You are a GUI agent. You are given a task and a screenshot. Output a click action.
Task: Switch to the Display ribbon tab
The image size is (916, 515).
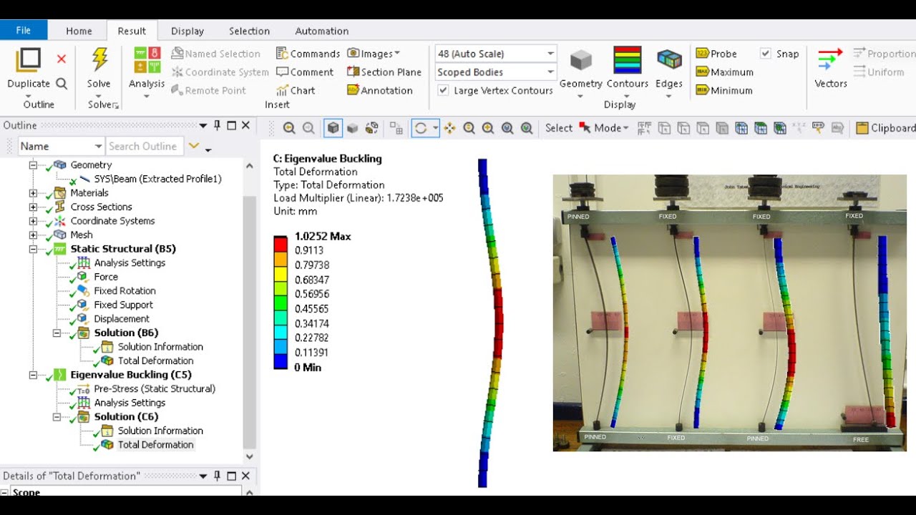click(x=187, y=31)
